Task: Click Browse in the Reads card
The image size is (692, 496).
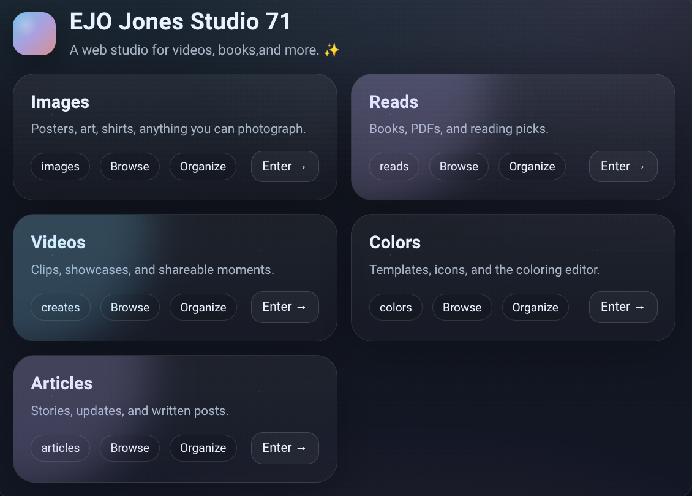Action: click(x=459, y=166)
